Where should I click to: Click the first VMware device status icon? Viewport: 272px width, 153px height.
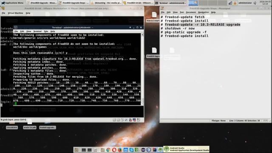coord(114,120)
